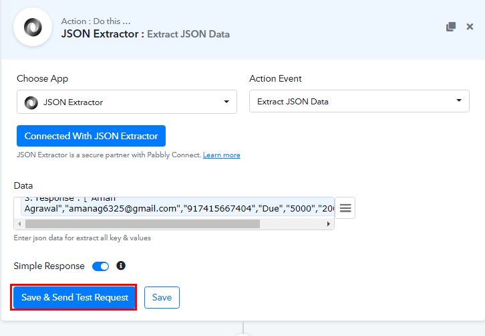485x336 pixels.
Task: Open the Learn more link
Action: click(222, 155)
